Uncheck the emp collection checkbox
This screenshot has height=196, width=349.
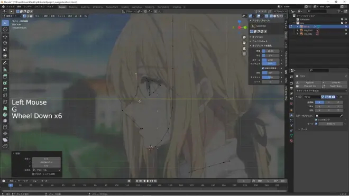pyautogui.click(x=342, y=23)
